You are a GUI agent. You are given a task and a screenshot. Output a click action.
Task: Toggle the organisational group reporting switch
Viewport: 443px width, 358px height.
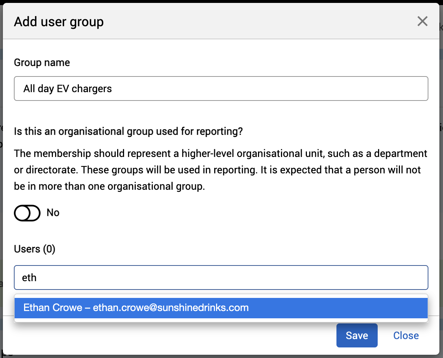(27, 213)
